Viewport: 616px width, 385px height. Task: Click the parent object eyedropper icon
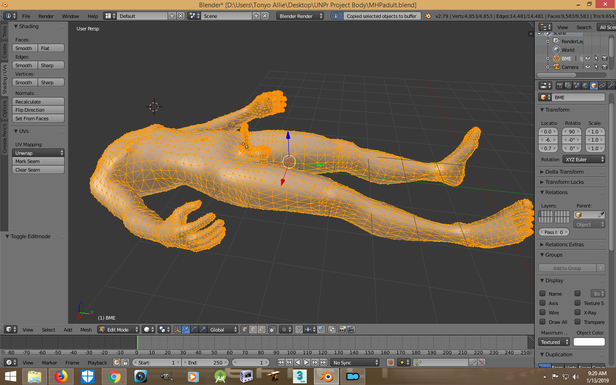601,215
